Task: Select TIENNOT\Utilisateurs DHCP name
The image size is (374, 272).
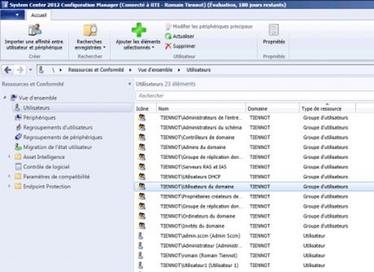Action: tap(190, 177)
